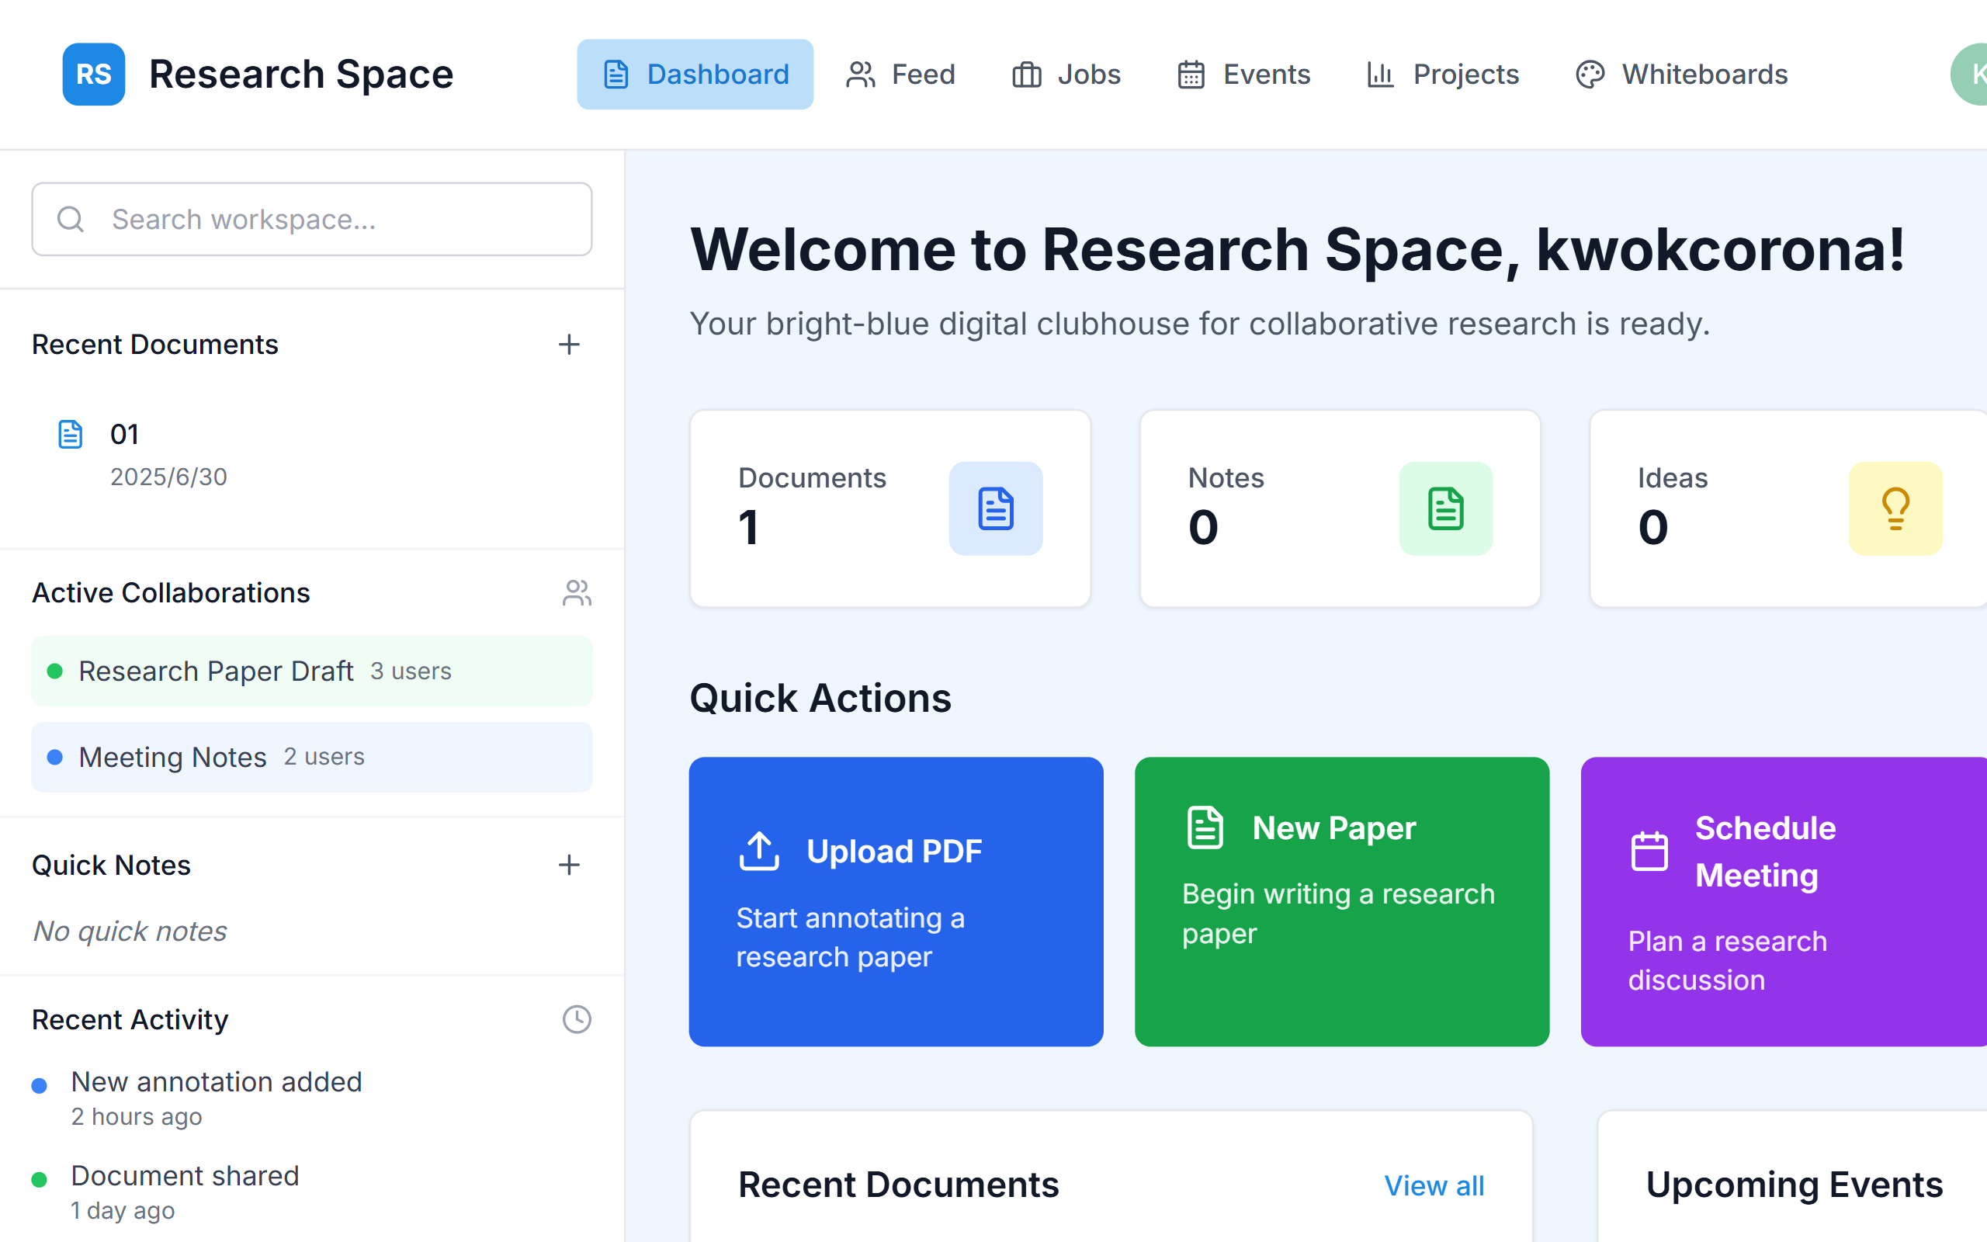
Task: Click View all recent documents
Action: click(1434, 1185)
